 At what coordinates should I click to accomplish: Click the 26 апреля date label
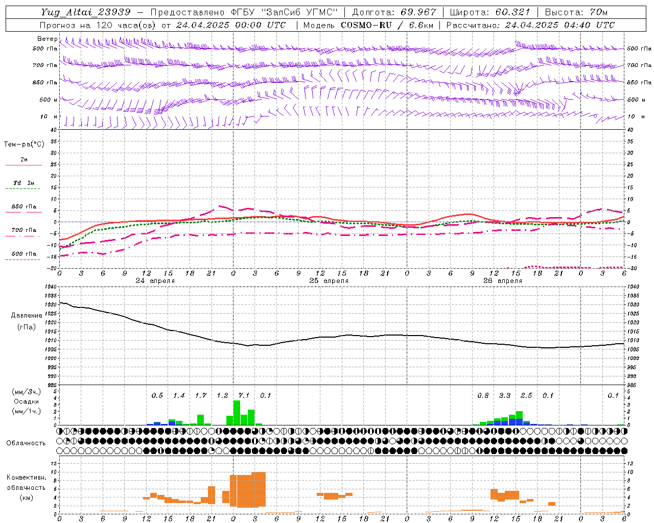coord(502,281)
